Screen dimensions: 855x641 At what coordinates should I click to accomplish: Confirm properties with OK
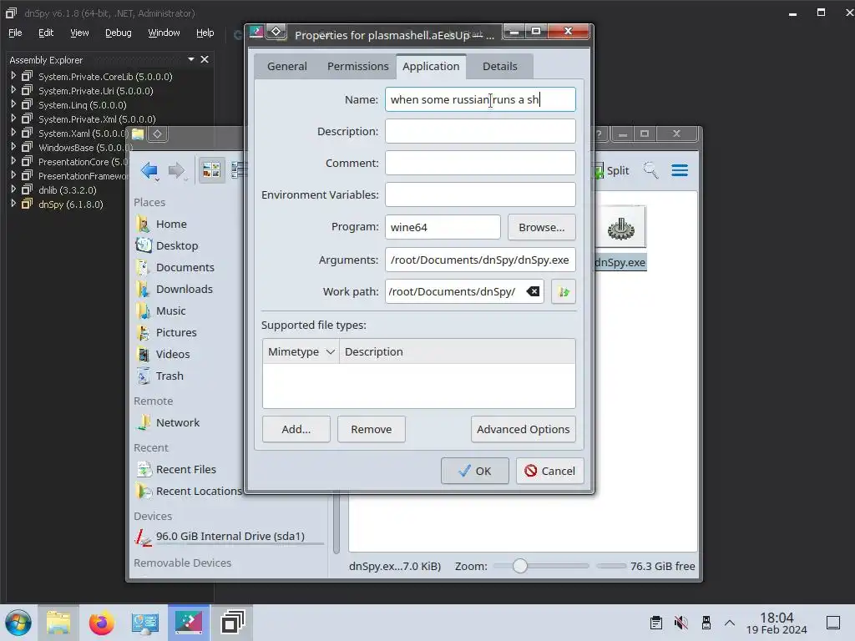[475, 471]
